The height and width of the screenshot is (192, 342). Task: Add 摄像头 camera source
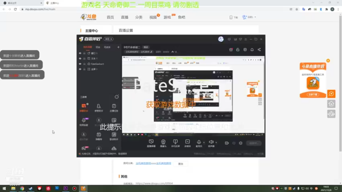click(x=163, y=143)
